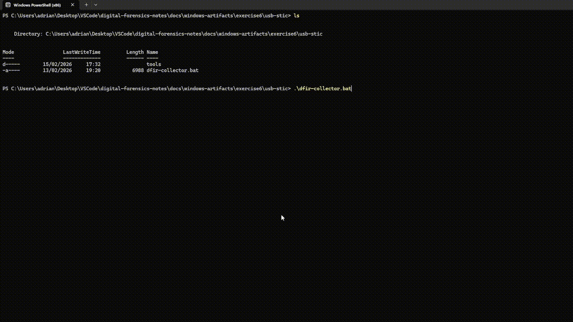Click the Length column header
This screenshot has width=573, height=322.
(135, 52)
